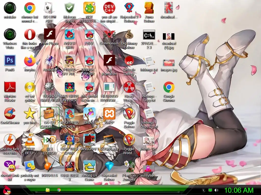The image size is (261, 195).
Task: Open the Zuma Deluxe icon
Action: coord(149,8)
